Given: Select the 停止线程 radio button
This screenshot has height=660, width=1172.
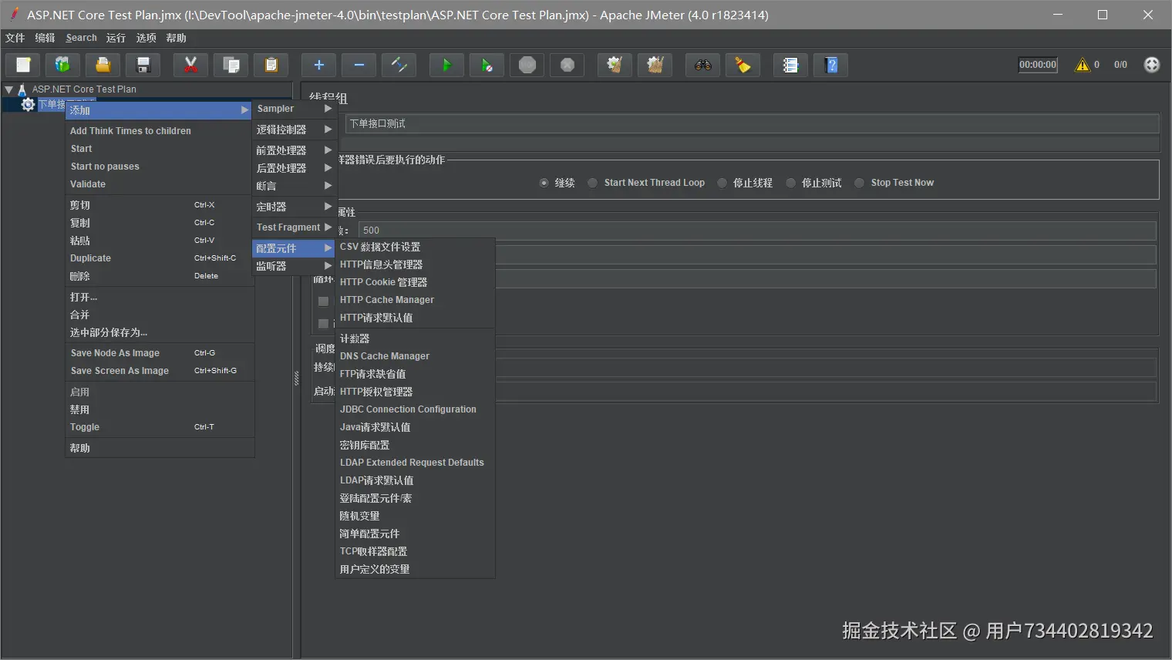Looking at the screenshot, I should 722,183.
